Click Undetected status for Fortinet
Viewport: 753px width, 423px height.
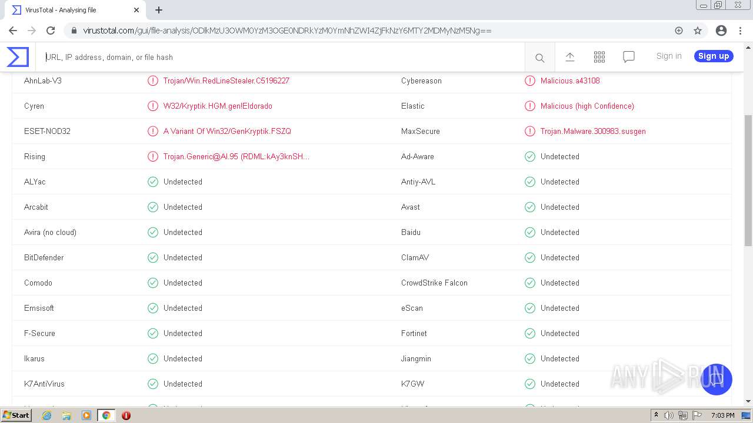click(x=560, y=333)
